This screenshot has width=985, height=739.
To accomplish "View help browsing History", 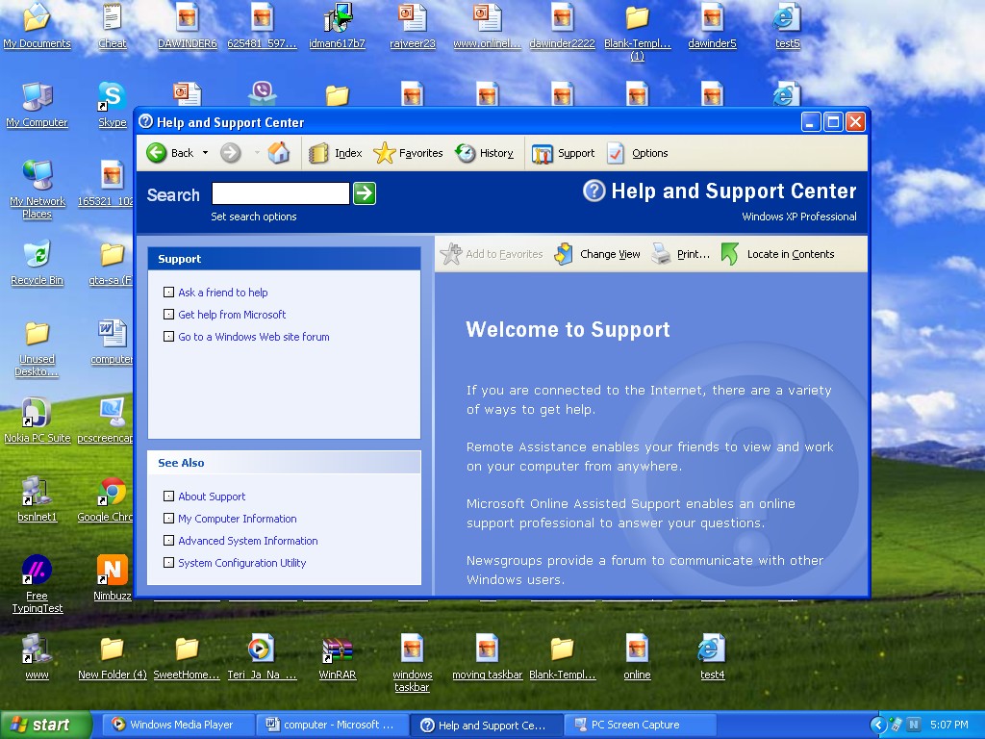I will coord(484,152).
